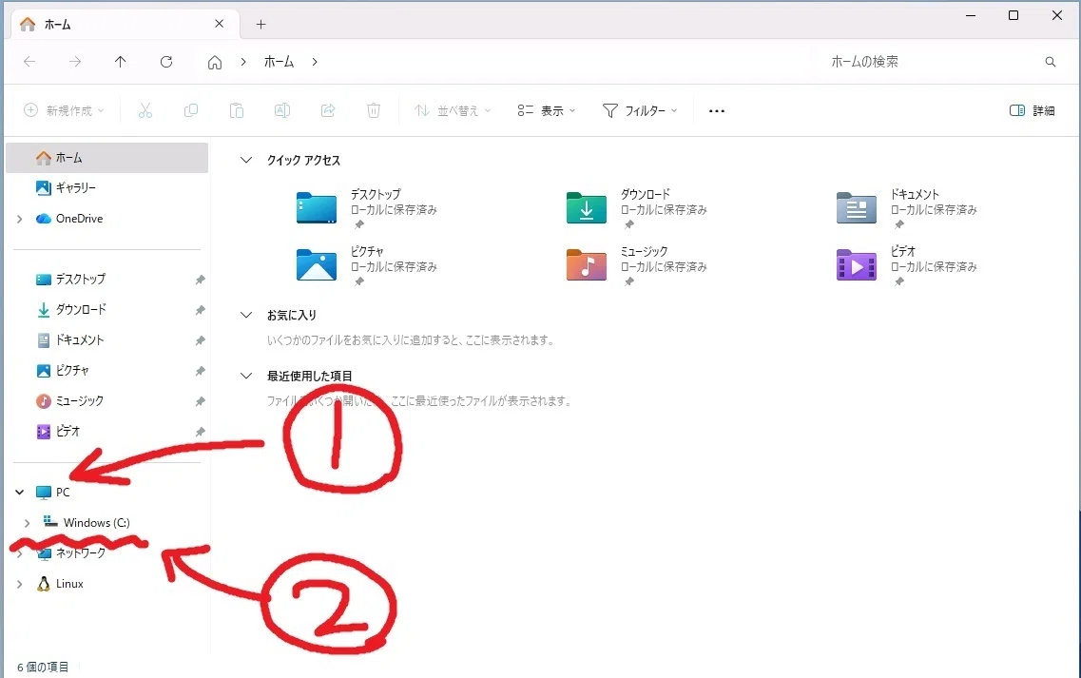Select ミュージック folder in Quick access

pos(636,265)
